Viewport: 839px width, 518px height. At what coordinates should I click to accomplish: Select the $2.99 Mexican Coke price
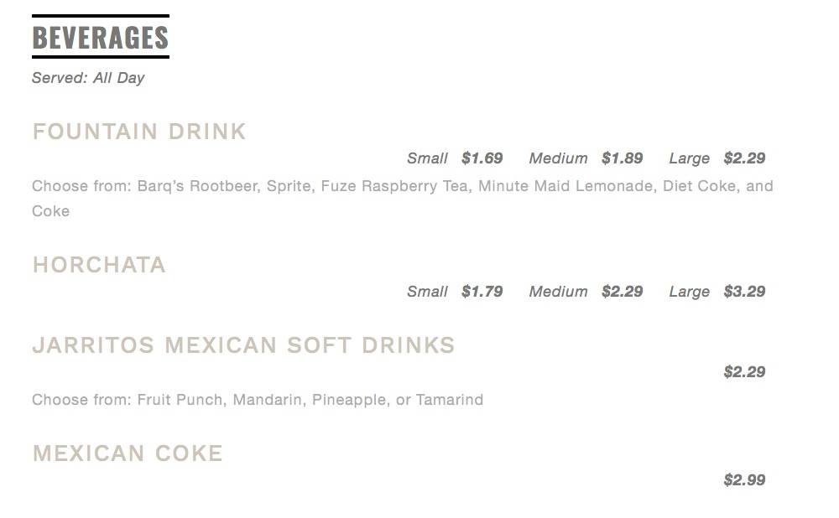click(745, 480)
